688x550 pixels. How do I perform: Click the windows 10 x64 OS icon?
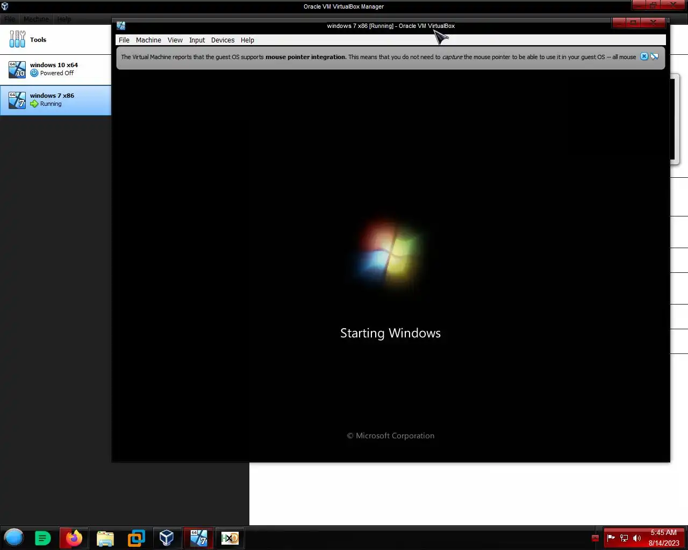tap(17, 69)
